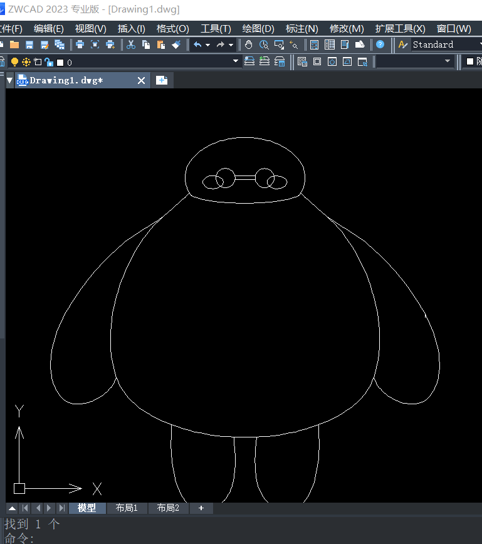Toggle layer 0 on/off lightbulb

[14, 62]
